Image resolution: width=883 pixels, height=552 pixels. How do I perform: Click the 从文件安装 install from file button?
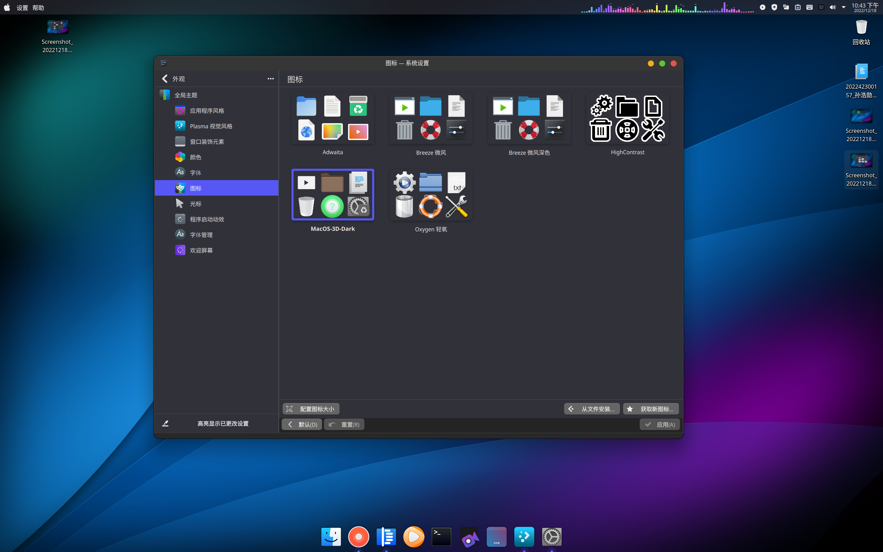pyautogui.click(x=592, y=409)
